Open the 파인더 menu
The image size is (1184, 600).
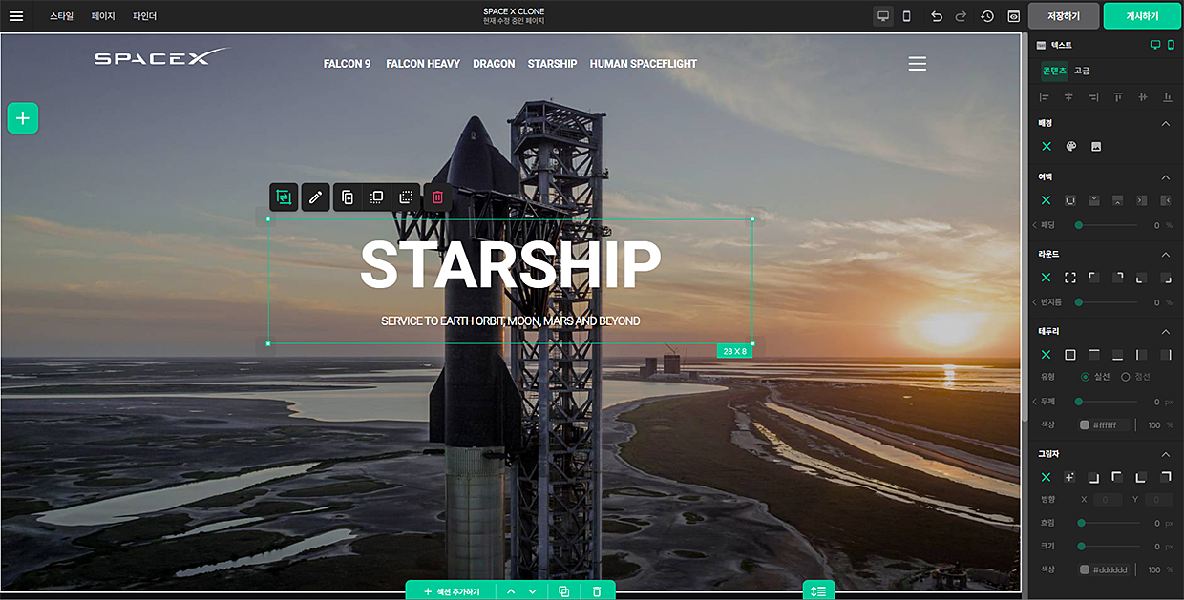(x=144, y=16)
